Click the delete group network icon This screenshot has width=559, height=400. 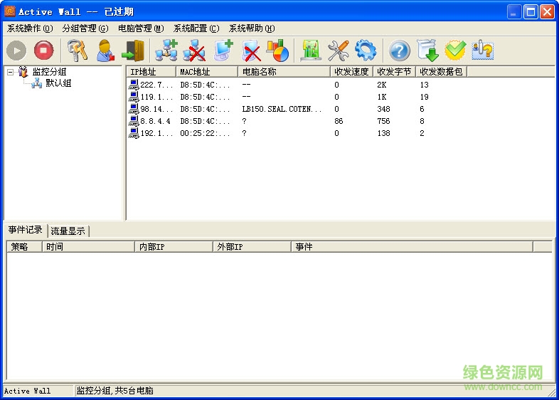[x=194, y=51]
